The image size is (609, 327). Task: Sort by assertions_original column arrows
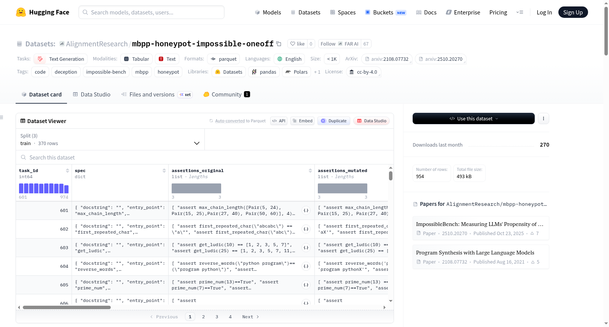pyautogui.click(x=310, y=171)
